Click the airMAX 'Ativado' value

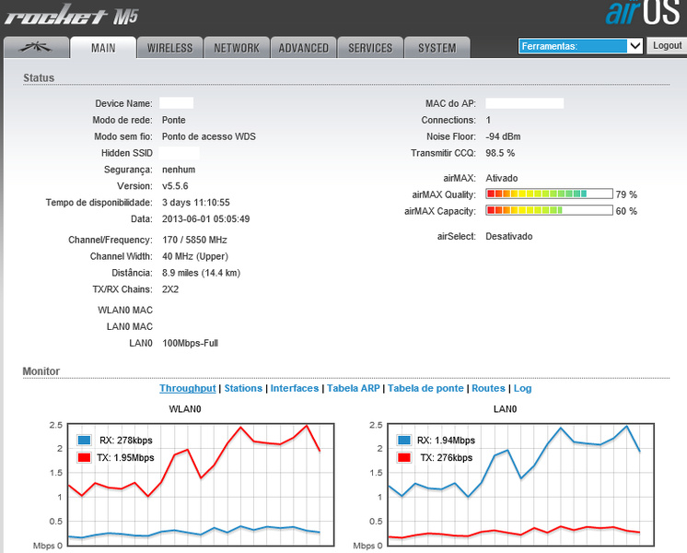pyautogui.click(x=502, y=178)
